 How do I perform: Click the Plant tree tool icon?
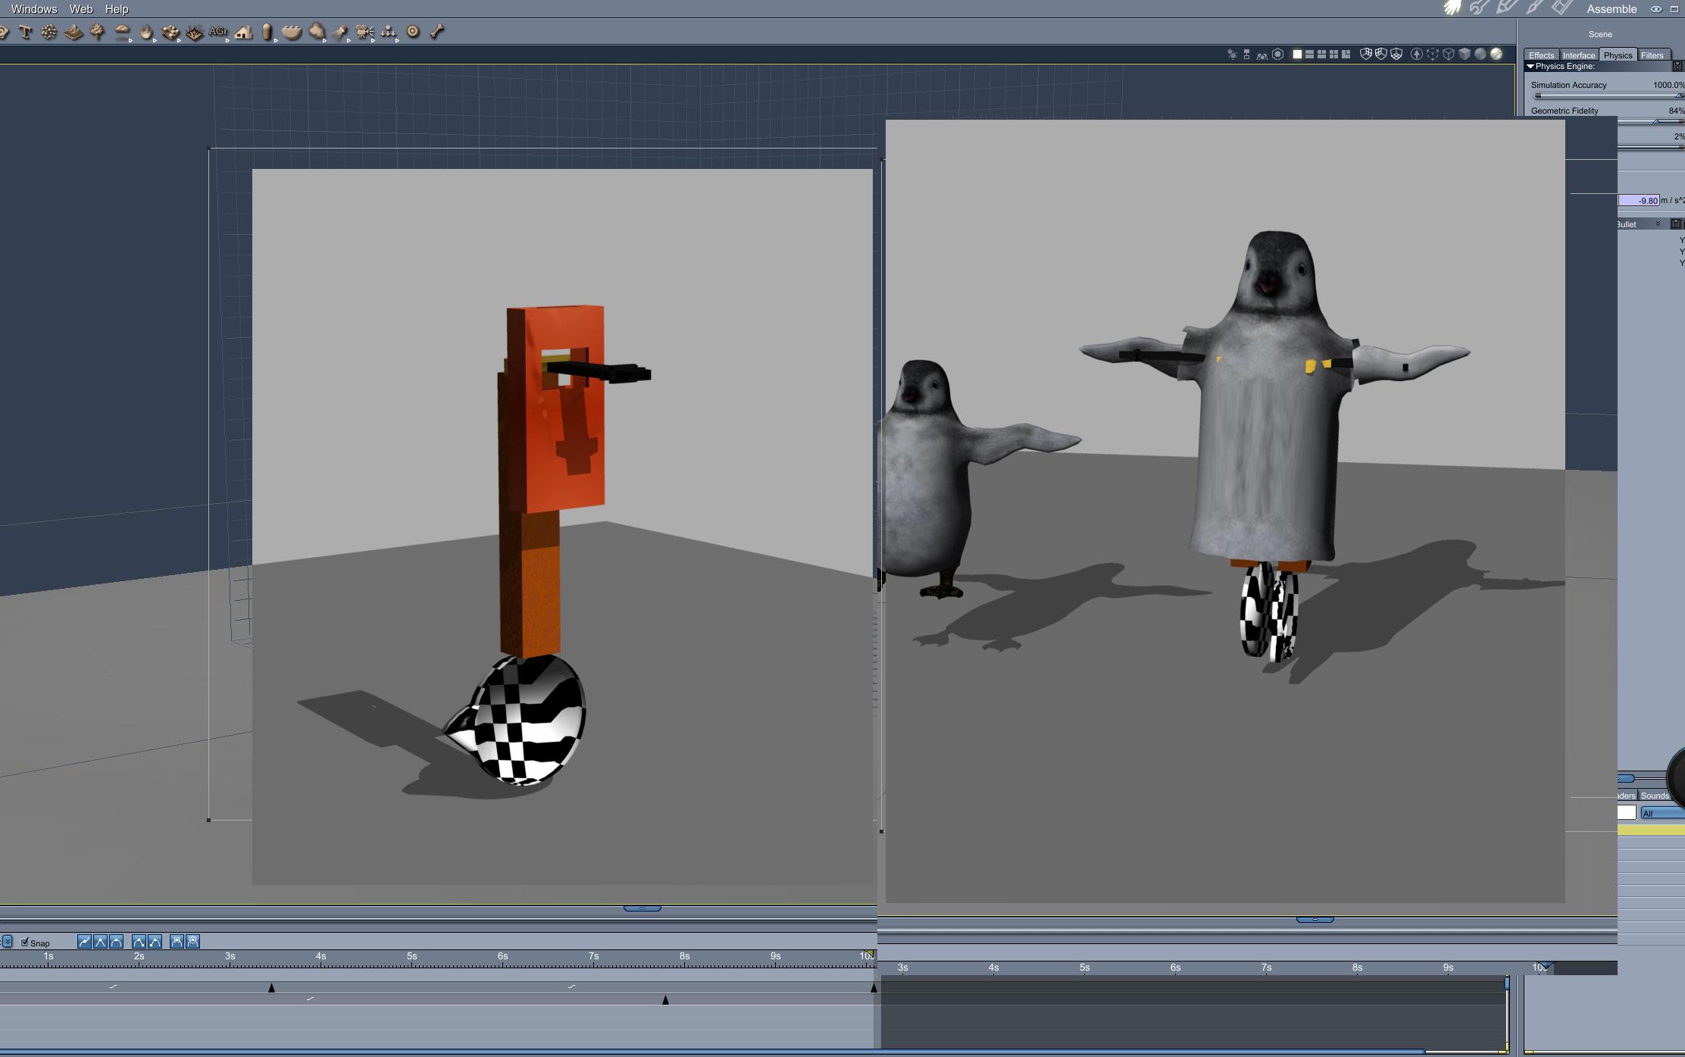pyautogui.click(x=97, y=32)
